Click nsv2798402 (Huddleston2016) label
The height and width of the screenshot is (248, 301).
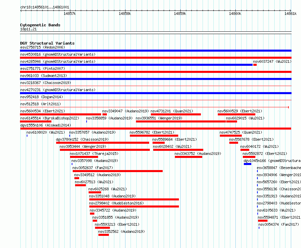coord(116,203)
